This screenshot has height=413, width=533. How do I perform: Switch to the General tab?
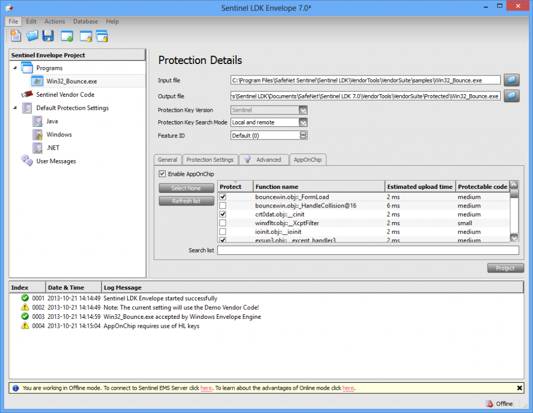pos(168,160)
